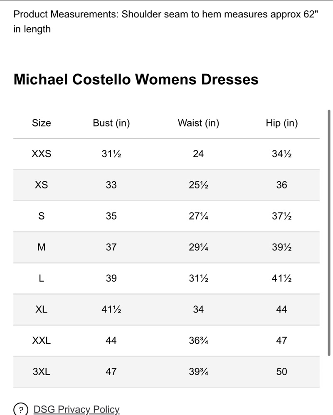The height and width of the screenshot is (415, 333).
Task: Click the Waist (in) column header
Action: (198, 123)
